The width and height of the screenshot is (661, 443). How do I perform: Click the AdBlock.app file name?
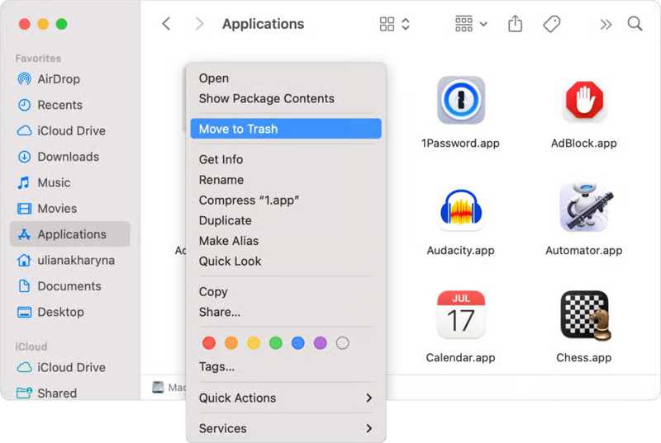click(584, 143)
